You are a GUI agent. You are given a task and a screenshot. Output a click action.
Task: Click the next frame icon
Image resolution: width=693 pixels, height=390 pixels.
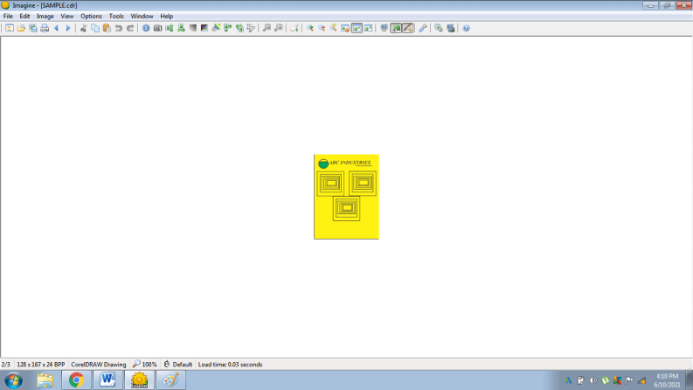point(279,28)
